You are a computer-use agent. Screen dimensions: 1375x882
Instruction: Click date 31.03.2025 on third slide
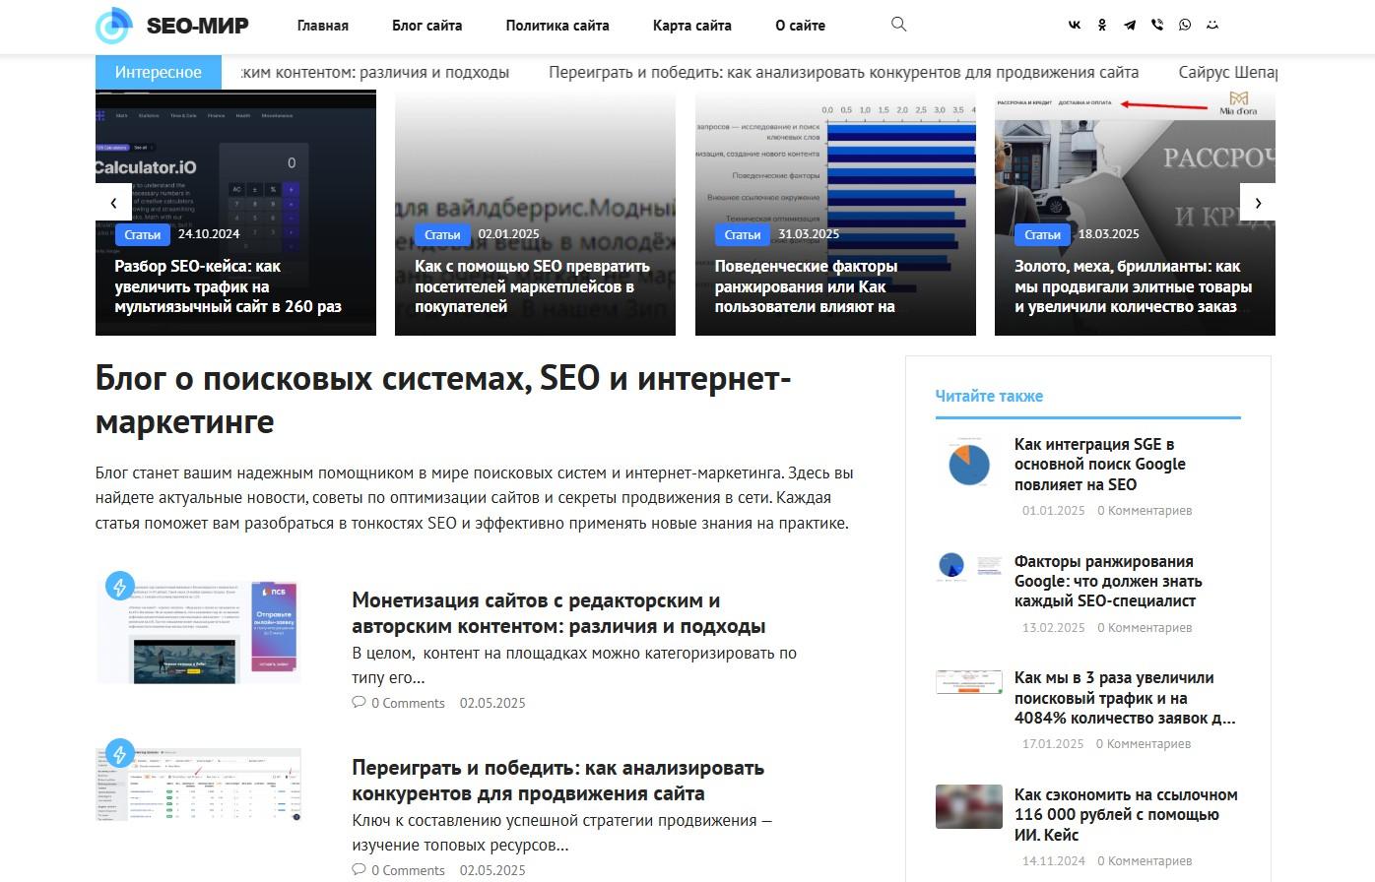pos(809,234)
